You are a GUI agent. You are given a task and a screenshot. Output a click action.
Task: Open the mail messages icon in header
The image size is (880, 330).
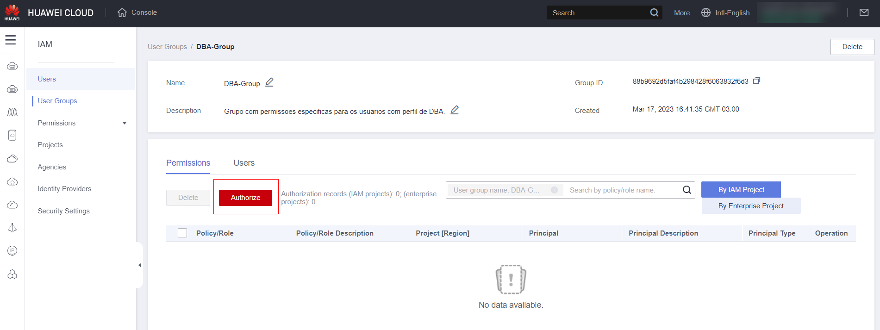pyautogui.click(x=864, y=12)
